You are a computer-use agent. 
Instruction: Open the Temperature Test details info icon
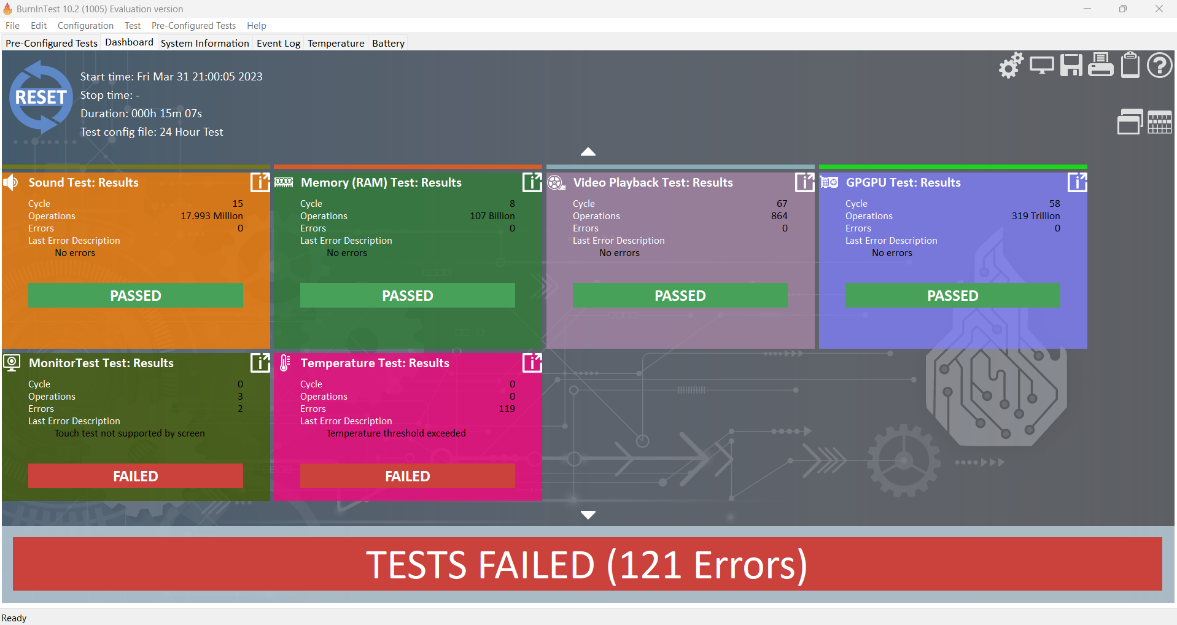(532, 363)
